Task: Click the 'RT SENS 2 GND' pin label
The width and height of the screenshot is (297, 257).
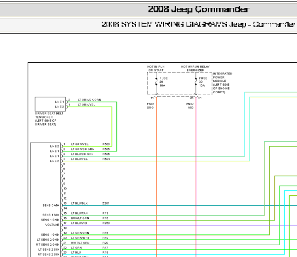Action: point(47,245)
